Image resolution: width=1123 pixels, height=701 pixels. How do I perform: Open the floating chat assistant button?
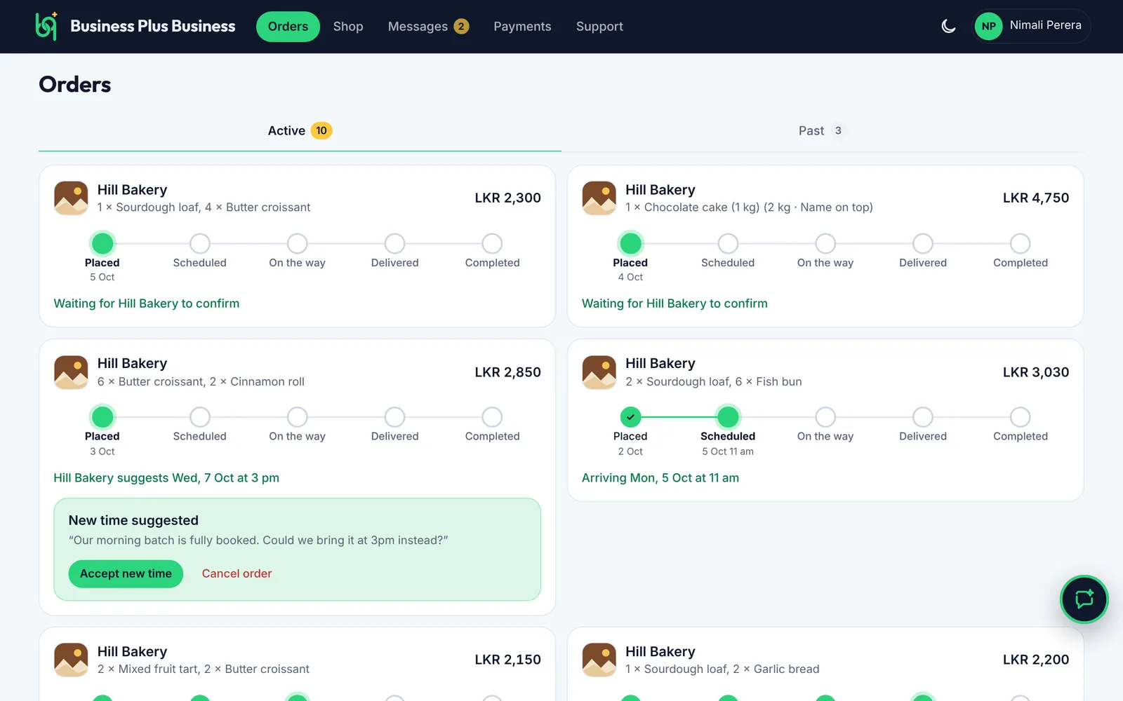tap(1084, 599)
